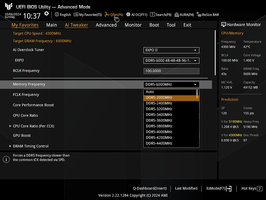Show Hot Keys help
Image resolution: width=266 pixels, height=200 pixels.
point(252,189)
